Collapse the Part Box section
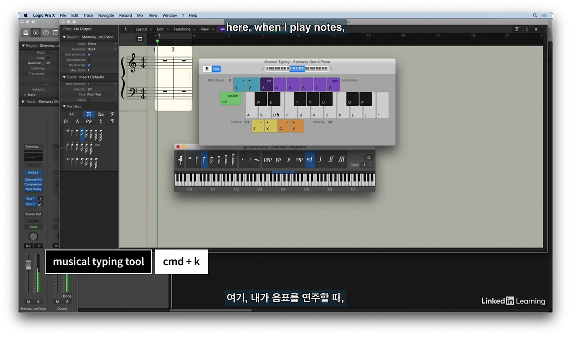This screenshot has width=571, height=337. point(64,107)
